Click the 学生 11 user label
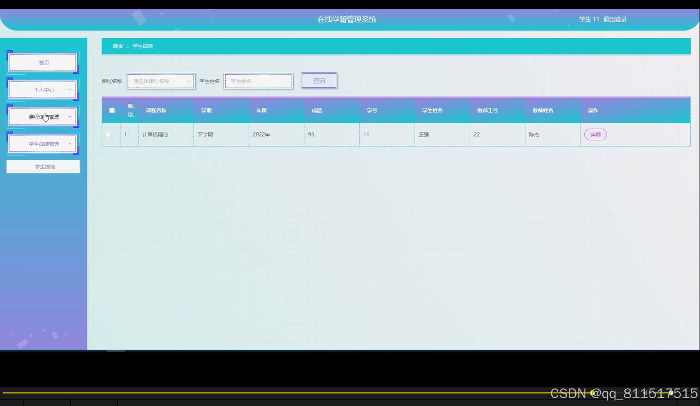This screenshot has height=406, width=700. pyautogui.click(x=589, y=19)
